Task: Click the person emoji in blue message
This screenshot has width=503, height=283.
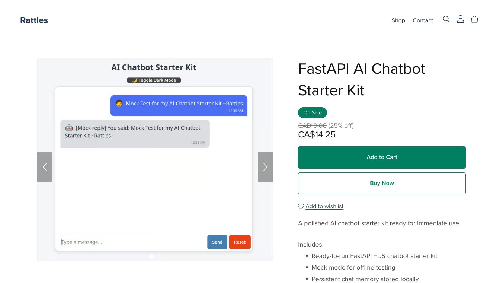Action: 119,103
